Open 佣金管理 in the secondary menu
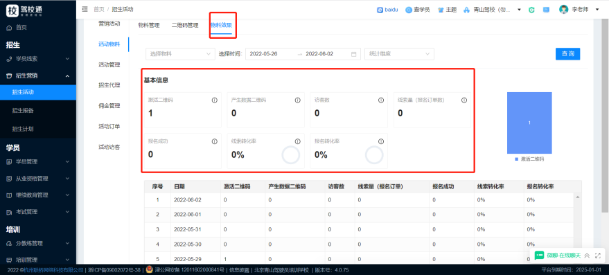The width and height of the screenshot is (609, 275). pos(109,106)
